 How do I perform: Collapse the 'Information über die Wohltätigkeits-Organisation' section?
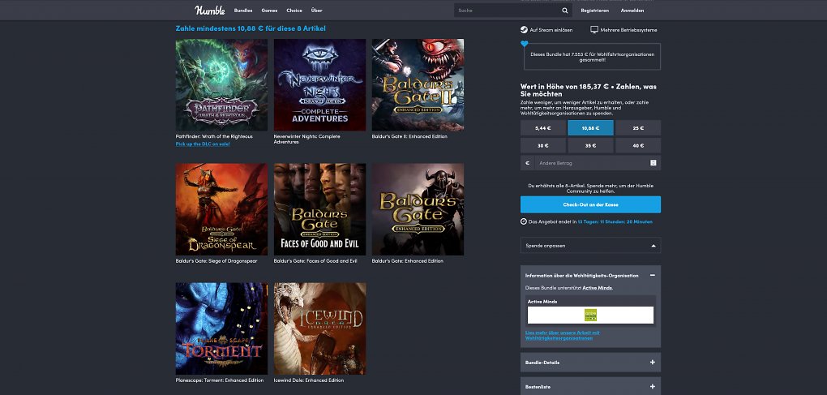653,275
